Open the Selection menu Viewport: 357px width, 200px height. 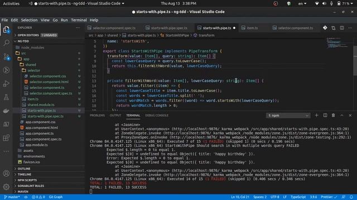click(29, 20)
